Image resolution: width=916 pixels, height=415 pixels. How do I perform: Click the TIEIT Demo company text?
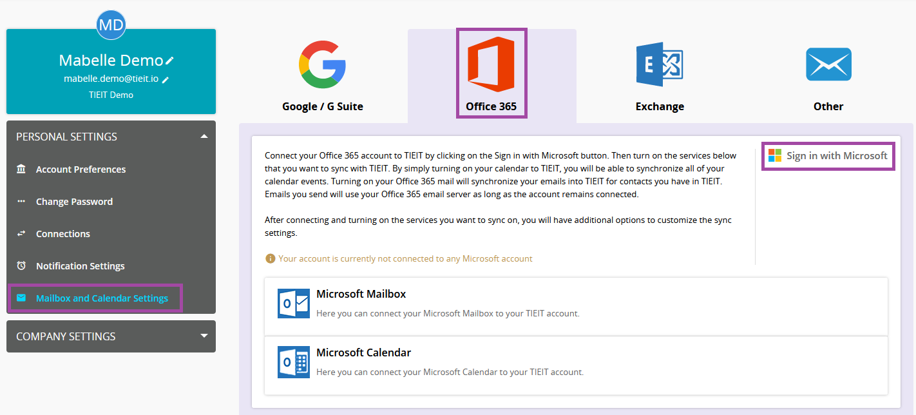click(x=111, y=95)
